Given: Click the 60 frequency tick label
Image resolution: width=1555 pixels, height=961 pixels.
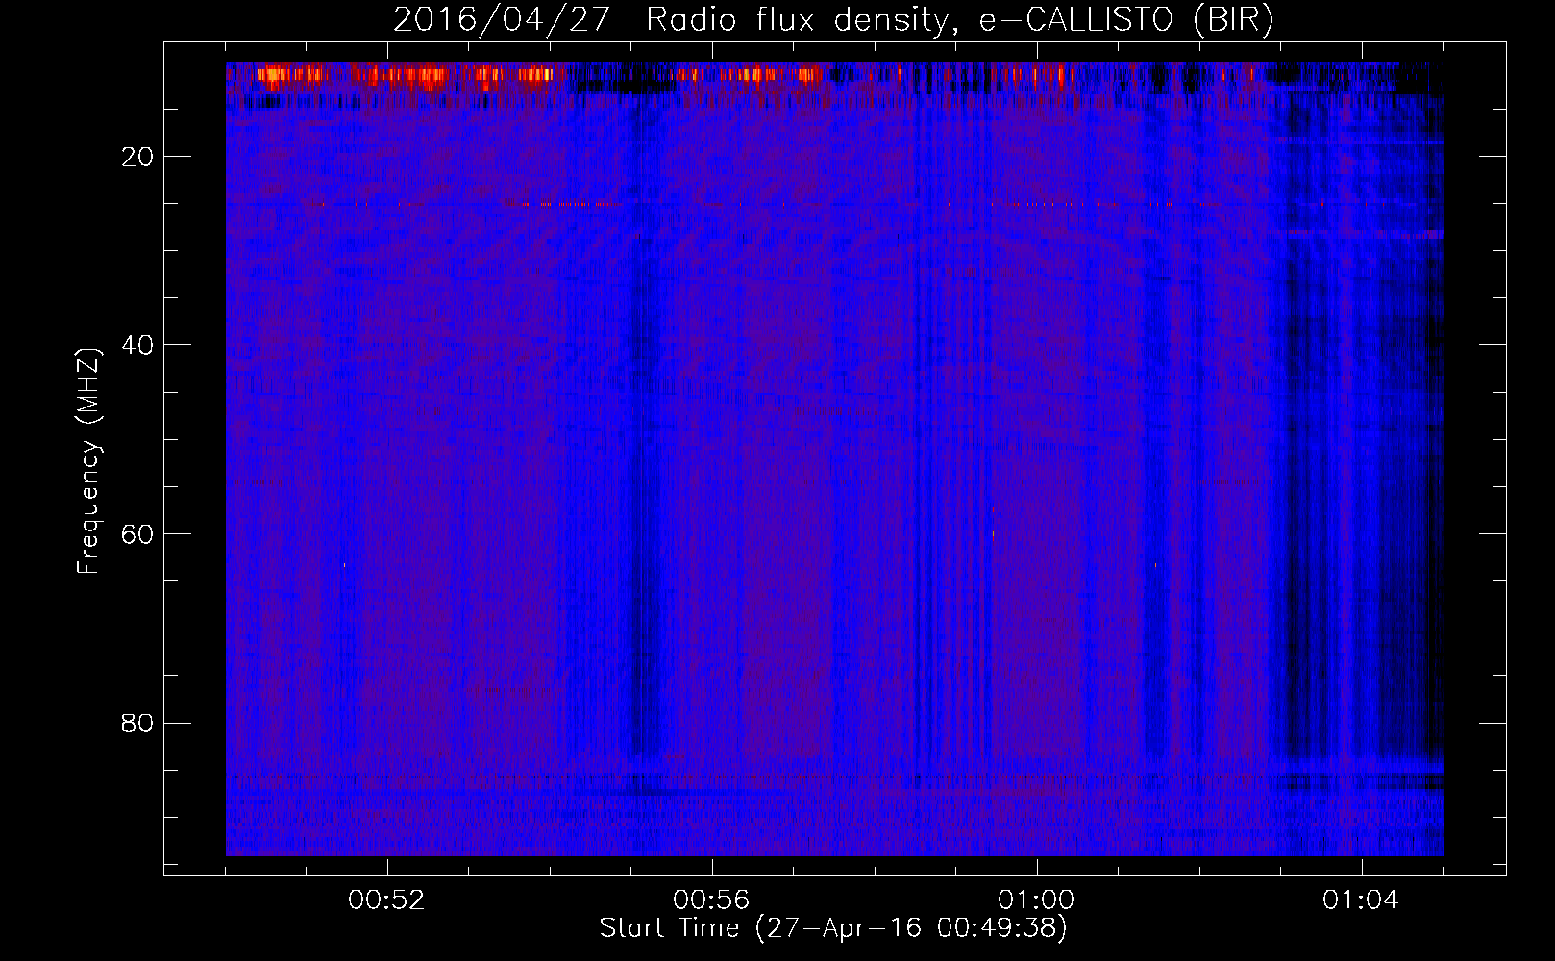Looking at the screenshot, I should pyautogui.click(x=137, y=534).
